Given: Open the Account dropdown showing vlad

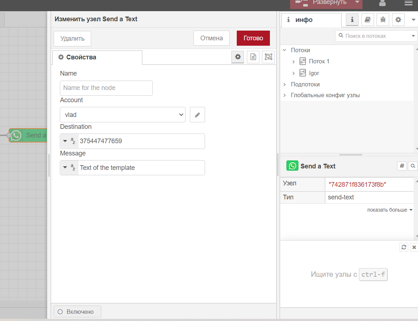Looking at the screenshot, I should coord(123,115).
